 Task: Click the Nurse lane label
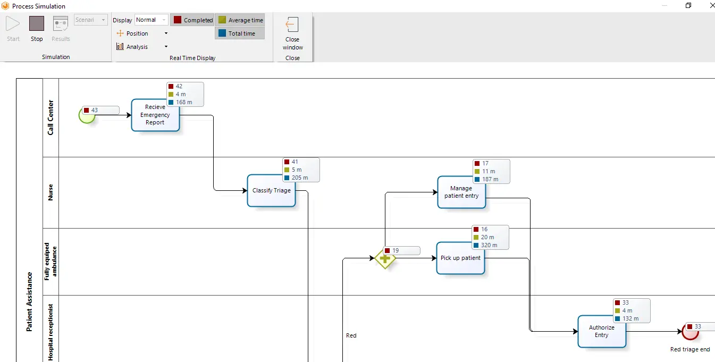tap(51, 192)
